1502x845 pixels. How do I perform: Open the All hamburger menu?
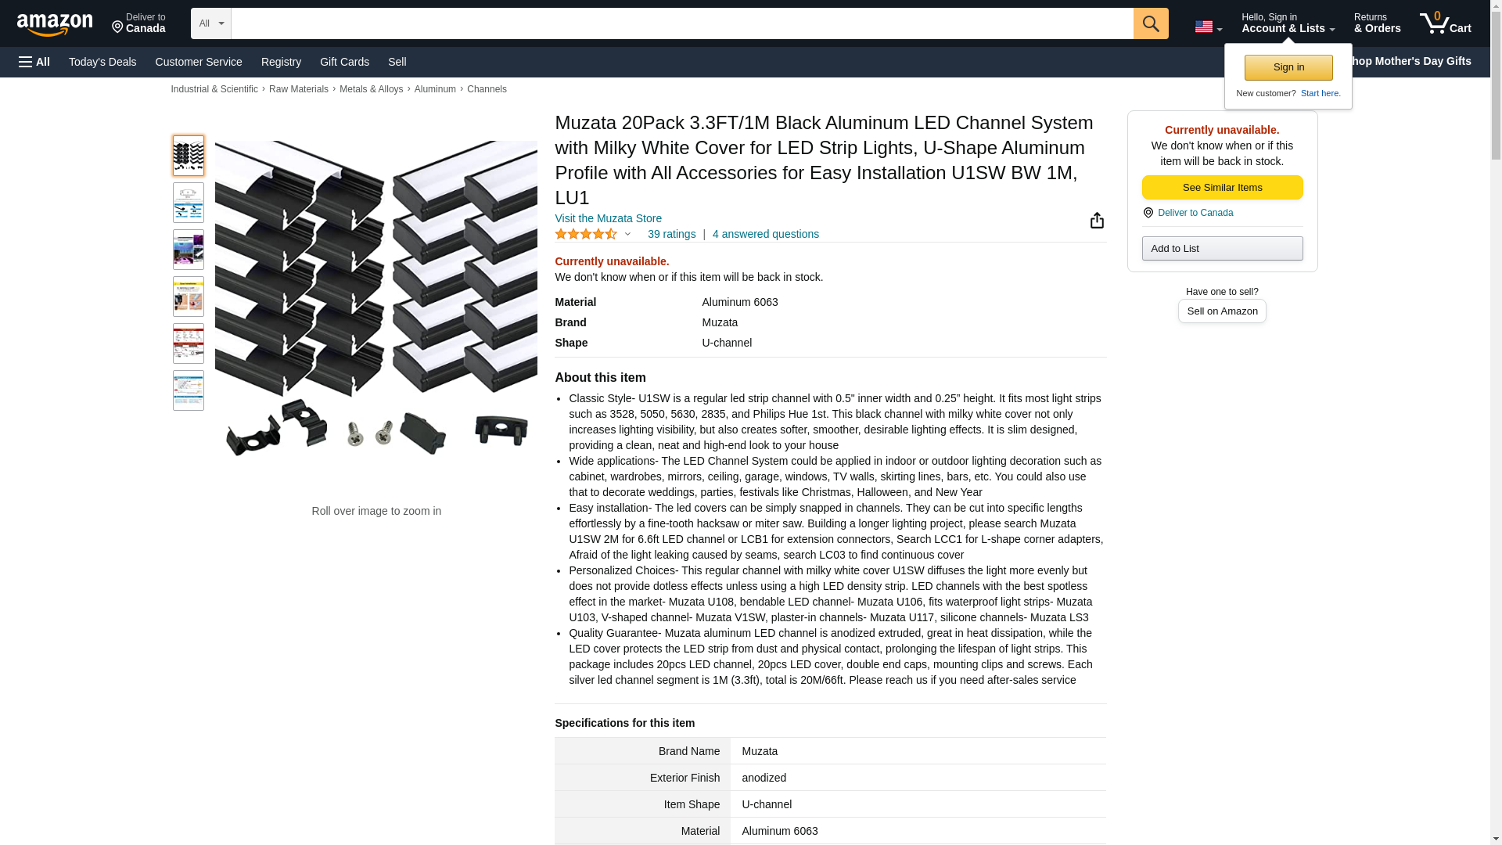coord(34,62)
